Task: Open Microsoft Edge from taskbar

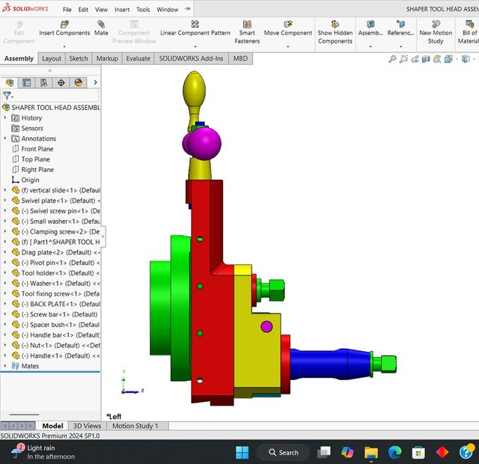Action: (x=394, y=452)
